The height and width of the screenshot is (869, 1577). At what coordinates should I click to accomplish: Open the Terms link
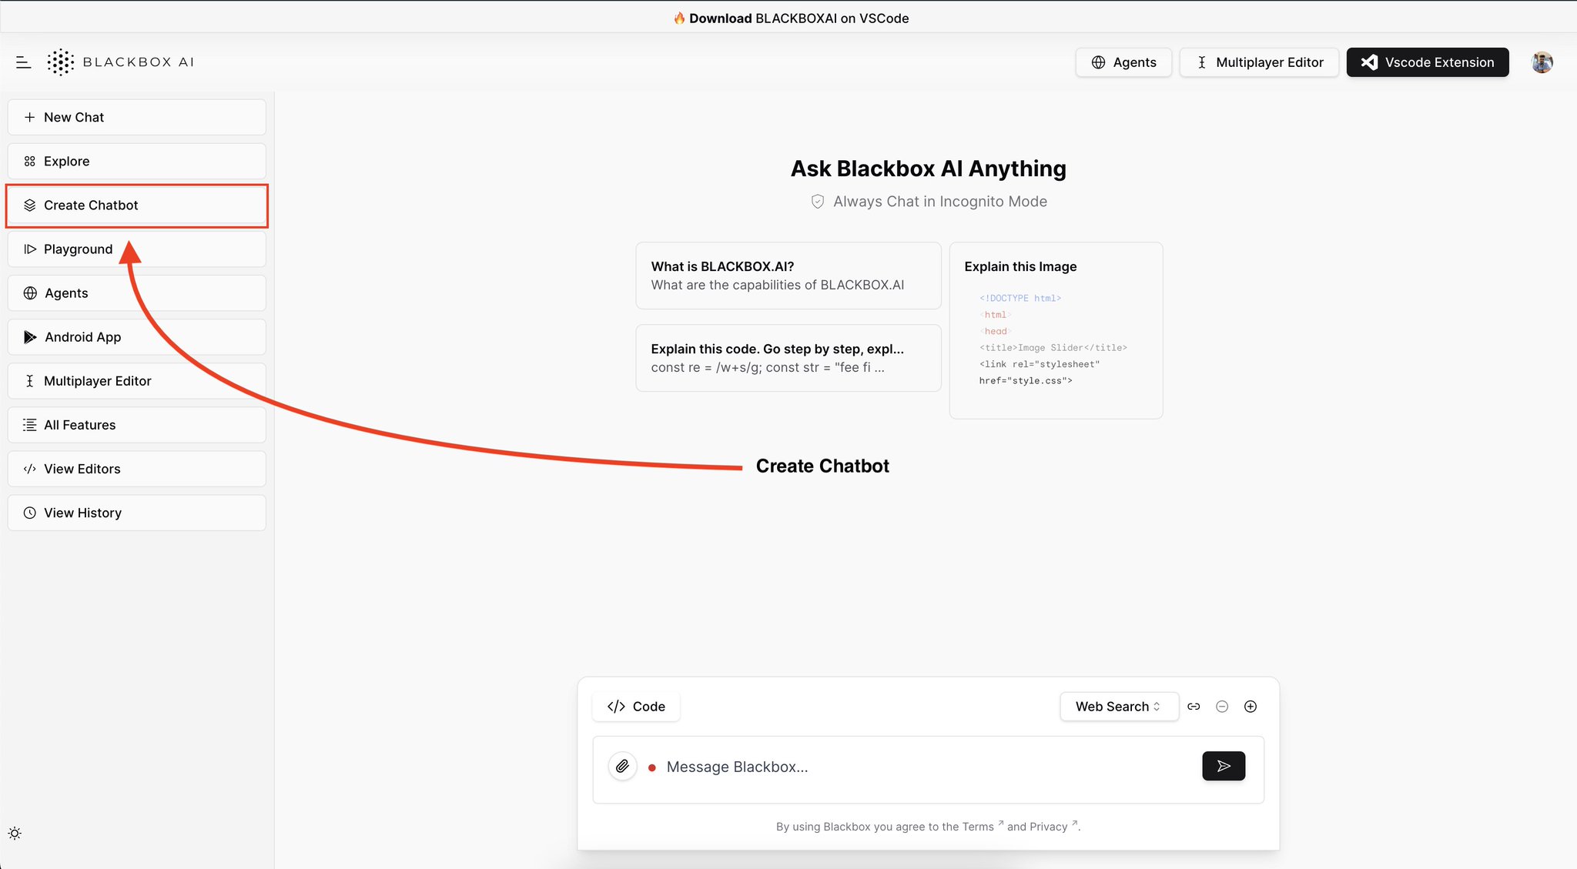(978, 827)
